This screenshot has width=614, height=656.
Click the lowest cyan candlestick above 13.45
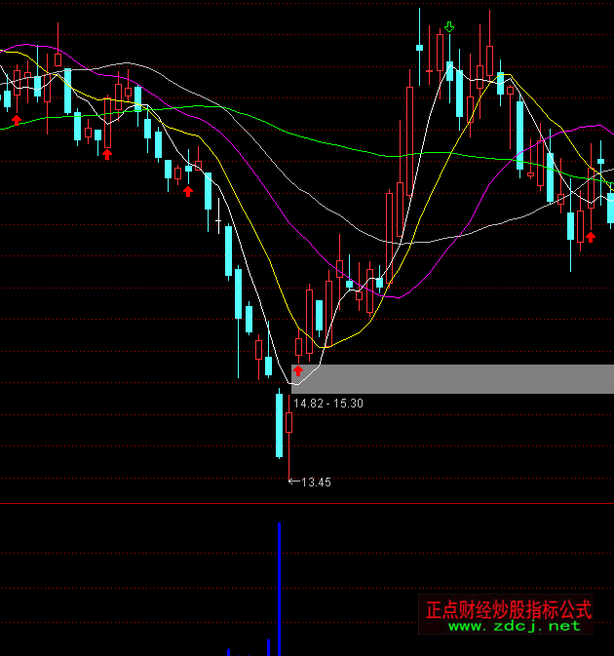279,424
